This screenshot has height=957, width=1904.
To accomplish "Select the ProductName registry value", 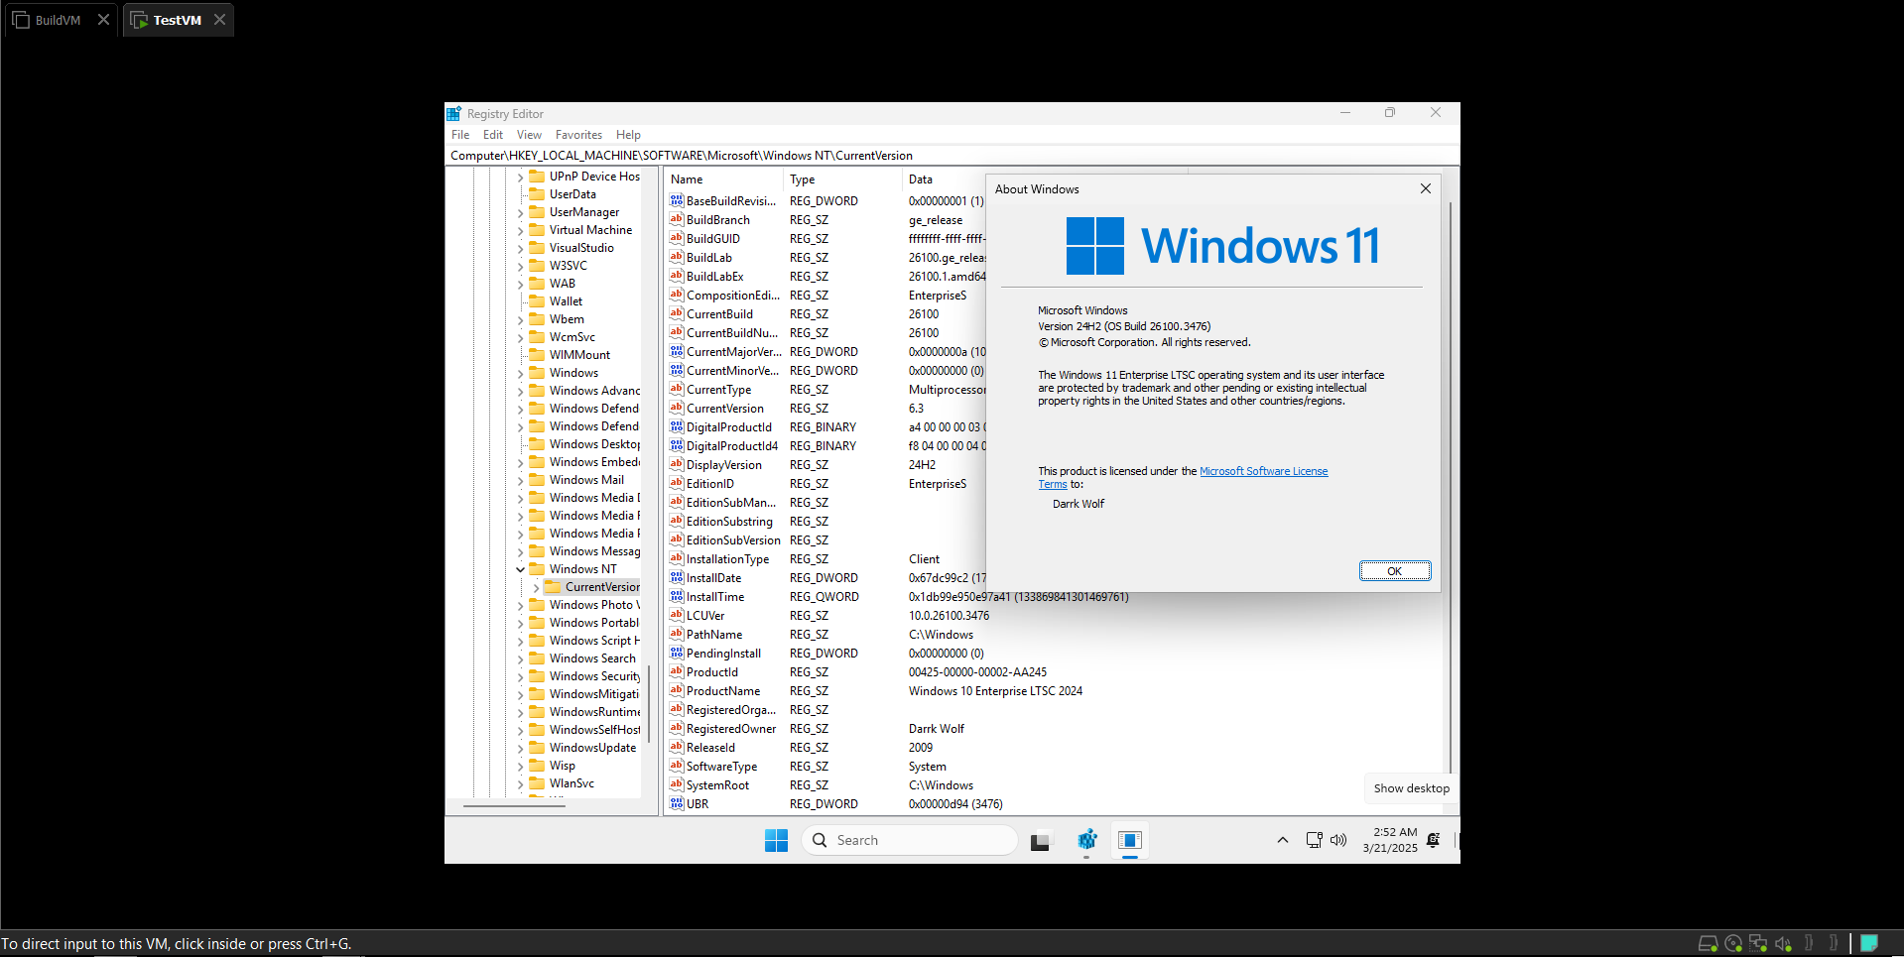I will [x=723, y=691].
